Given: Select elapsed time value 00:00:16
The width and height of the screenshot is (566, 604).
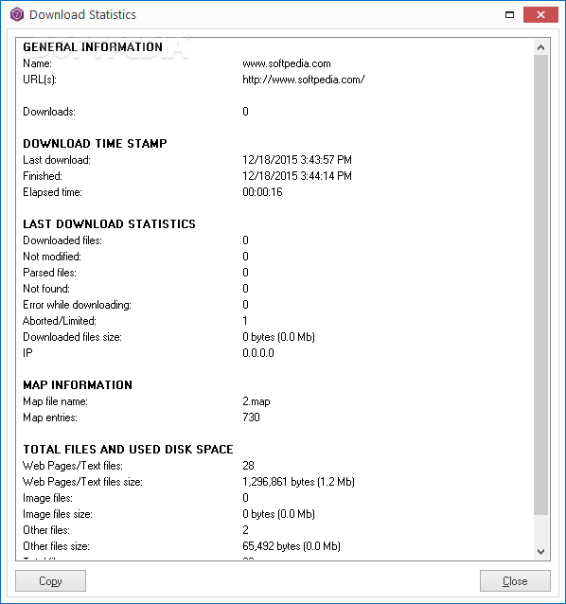Looking at the screenshot, I should pos(262,192).
